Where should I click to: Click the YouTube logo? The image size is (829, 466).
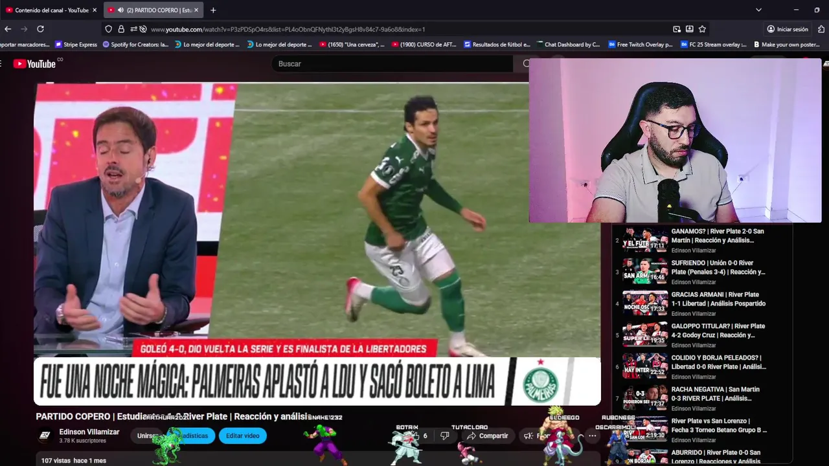(x=34, y=63)
